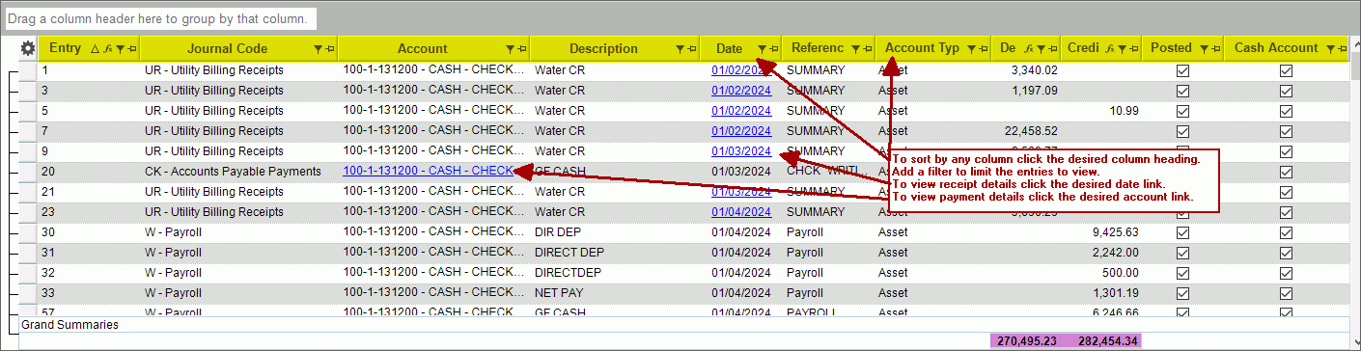Viewport: 1361px width, 351px height.
Task: Toggle Cash Account checkbox for entry 1
Action: point(1286,70)
